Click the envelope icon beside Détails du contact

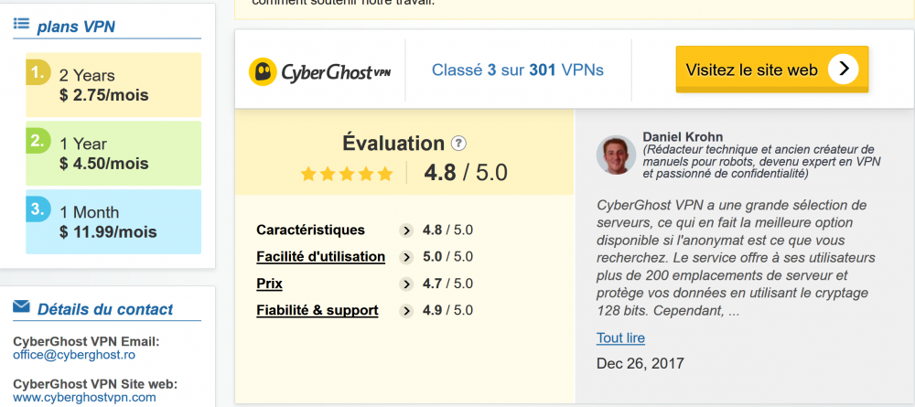pyautogui.click(x=22, y=307)
